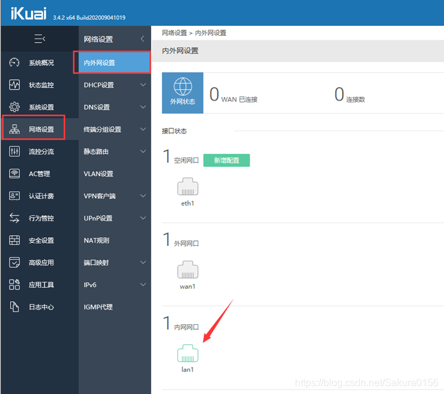
Task: Click the 应用工具 grid icon
Action: point(14,285)
